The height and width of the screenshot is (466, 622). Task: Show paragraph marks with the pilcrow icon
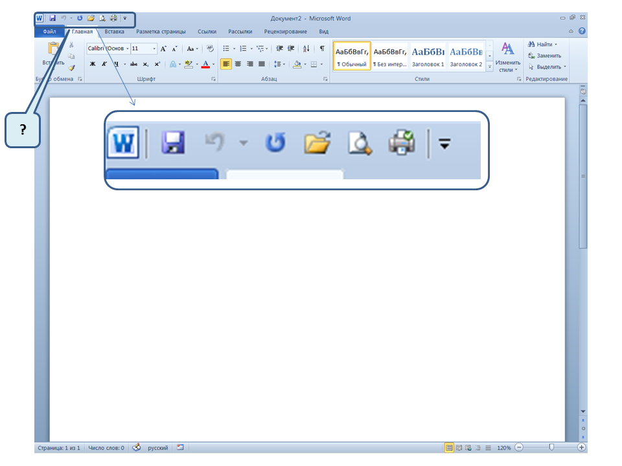pos(322,49)
